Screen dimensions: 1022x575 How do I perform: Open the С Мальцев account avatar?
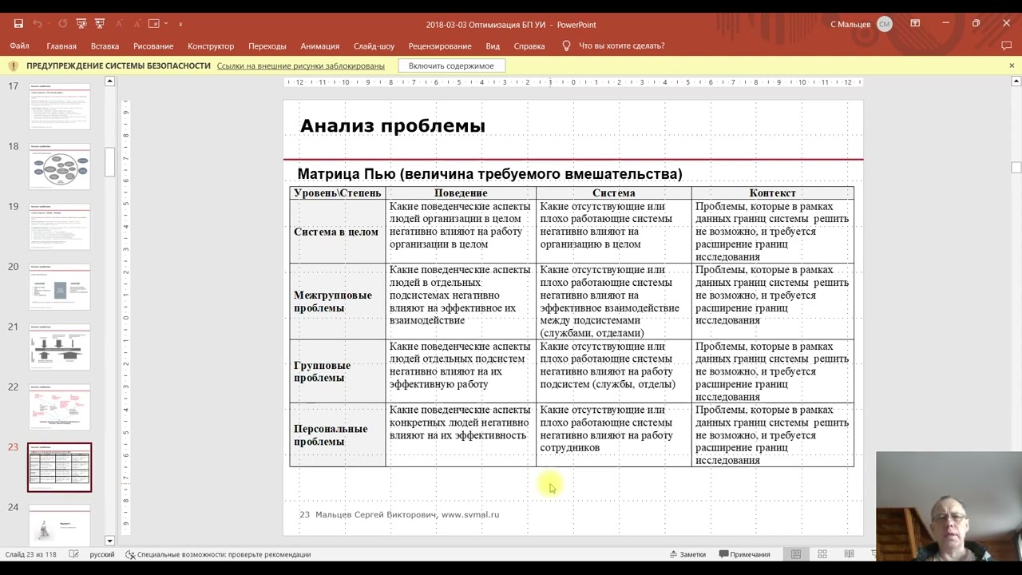pos(884,24)
